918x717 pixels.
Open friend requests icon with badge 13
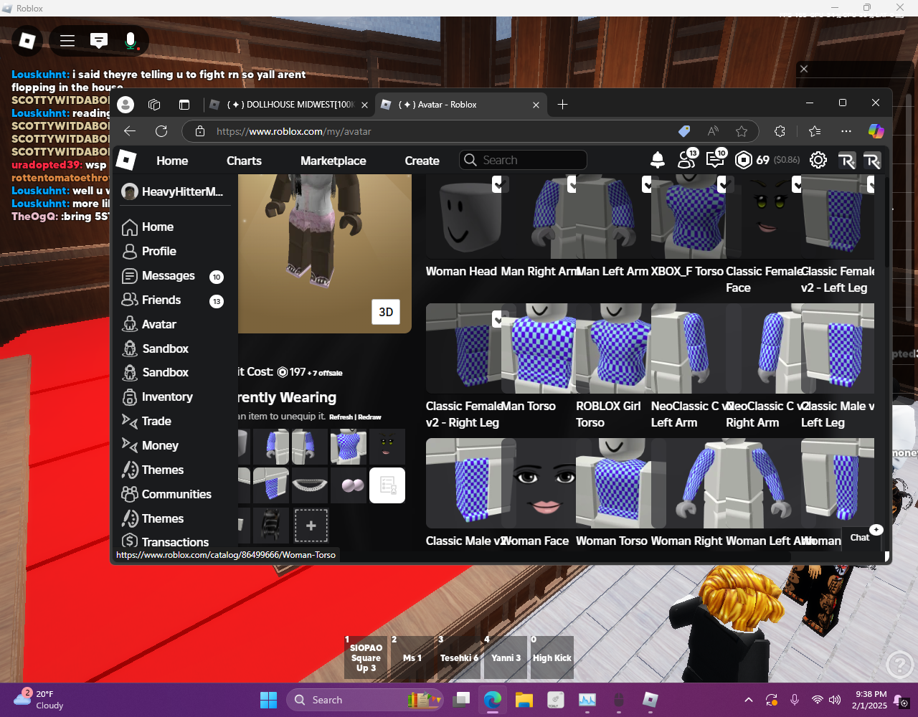coord(687,159)
